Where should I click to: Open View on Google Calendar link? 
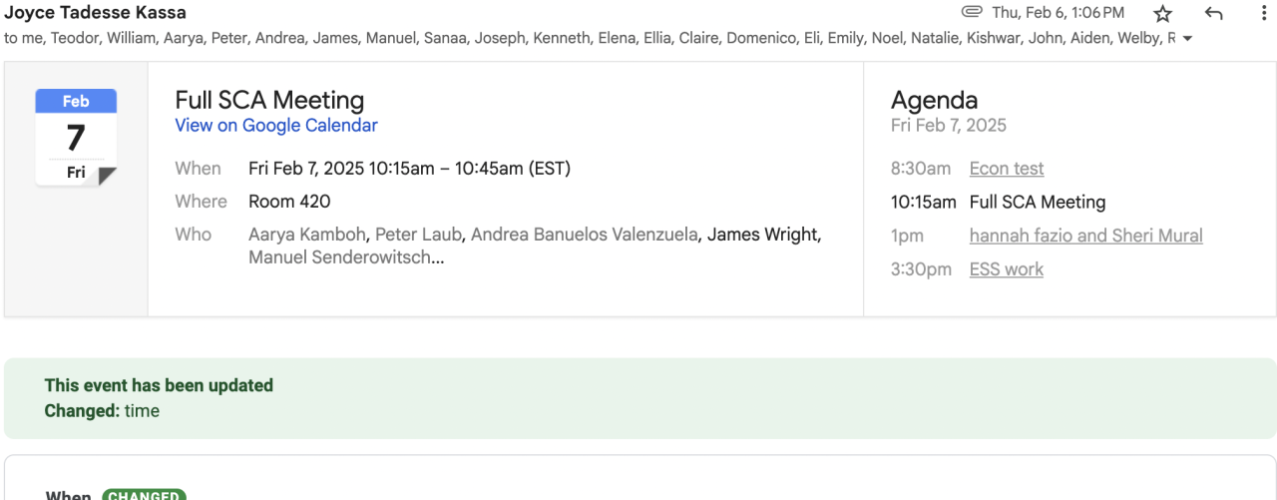coord(276,125)
